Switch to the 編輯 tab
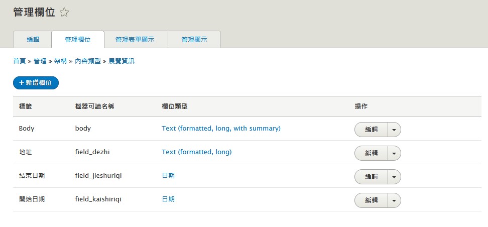 32,39
